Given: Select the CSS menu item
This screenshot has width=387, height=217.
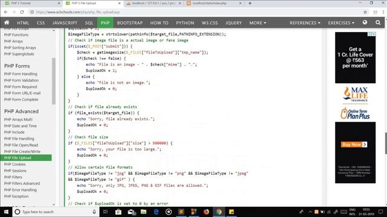Looking at the screenshot, I should (41, 23).
